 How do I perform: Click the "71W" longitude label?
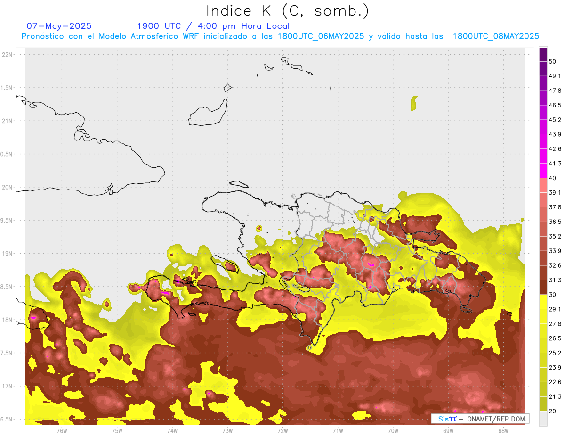(x=338, y=430)
